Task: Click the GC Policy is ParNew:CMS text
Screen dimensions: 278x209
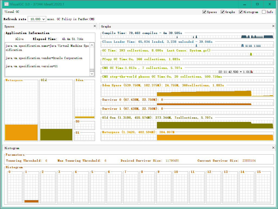Action: coord(75,19)
